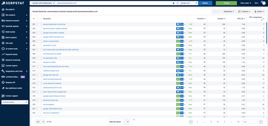The image size is (268, 126).
Task: Open the Export dropdown
Action: click(x=259, y=11)
